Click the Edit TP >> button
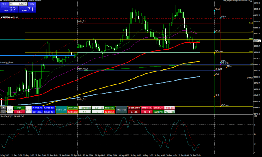Image resolution: width=262 pixels, height=157 pixels. click(158, 112)
